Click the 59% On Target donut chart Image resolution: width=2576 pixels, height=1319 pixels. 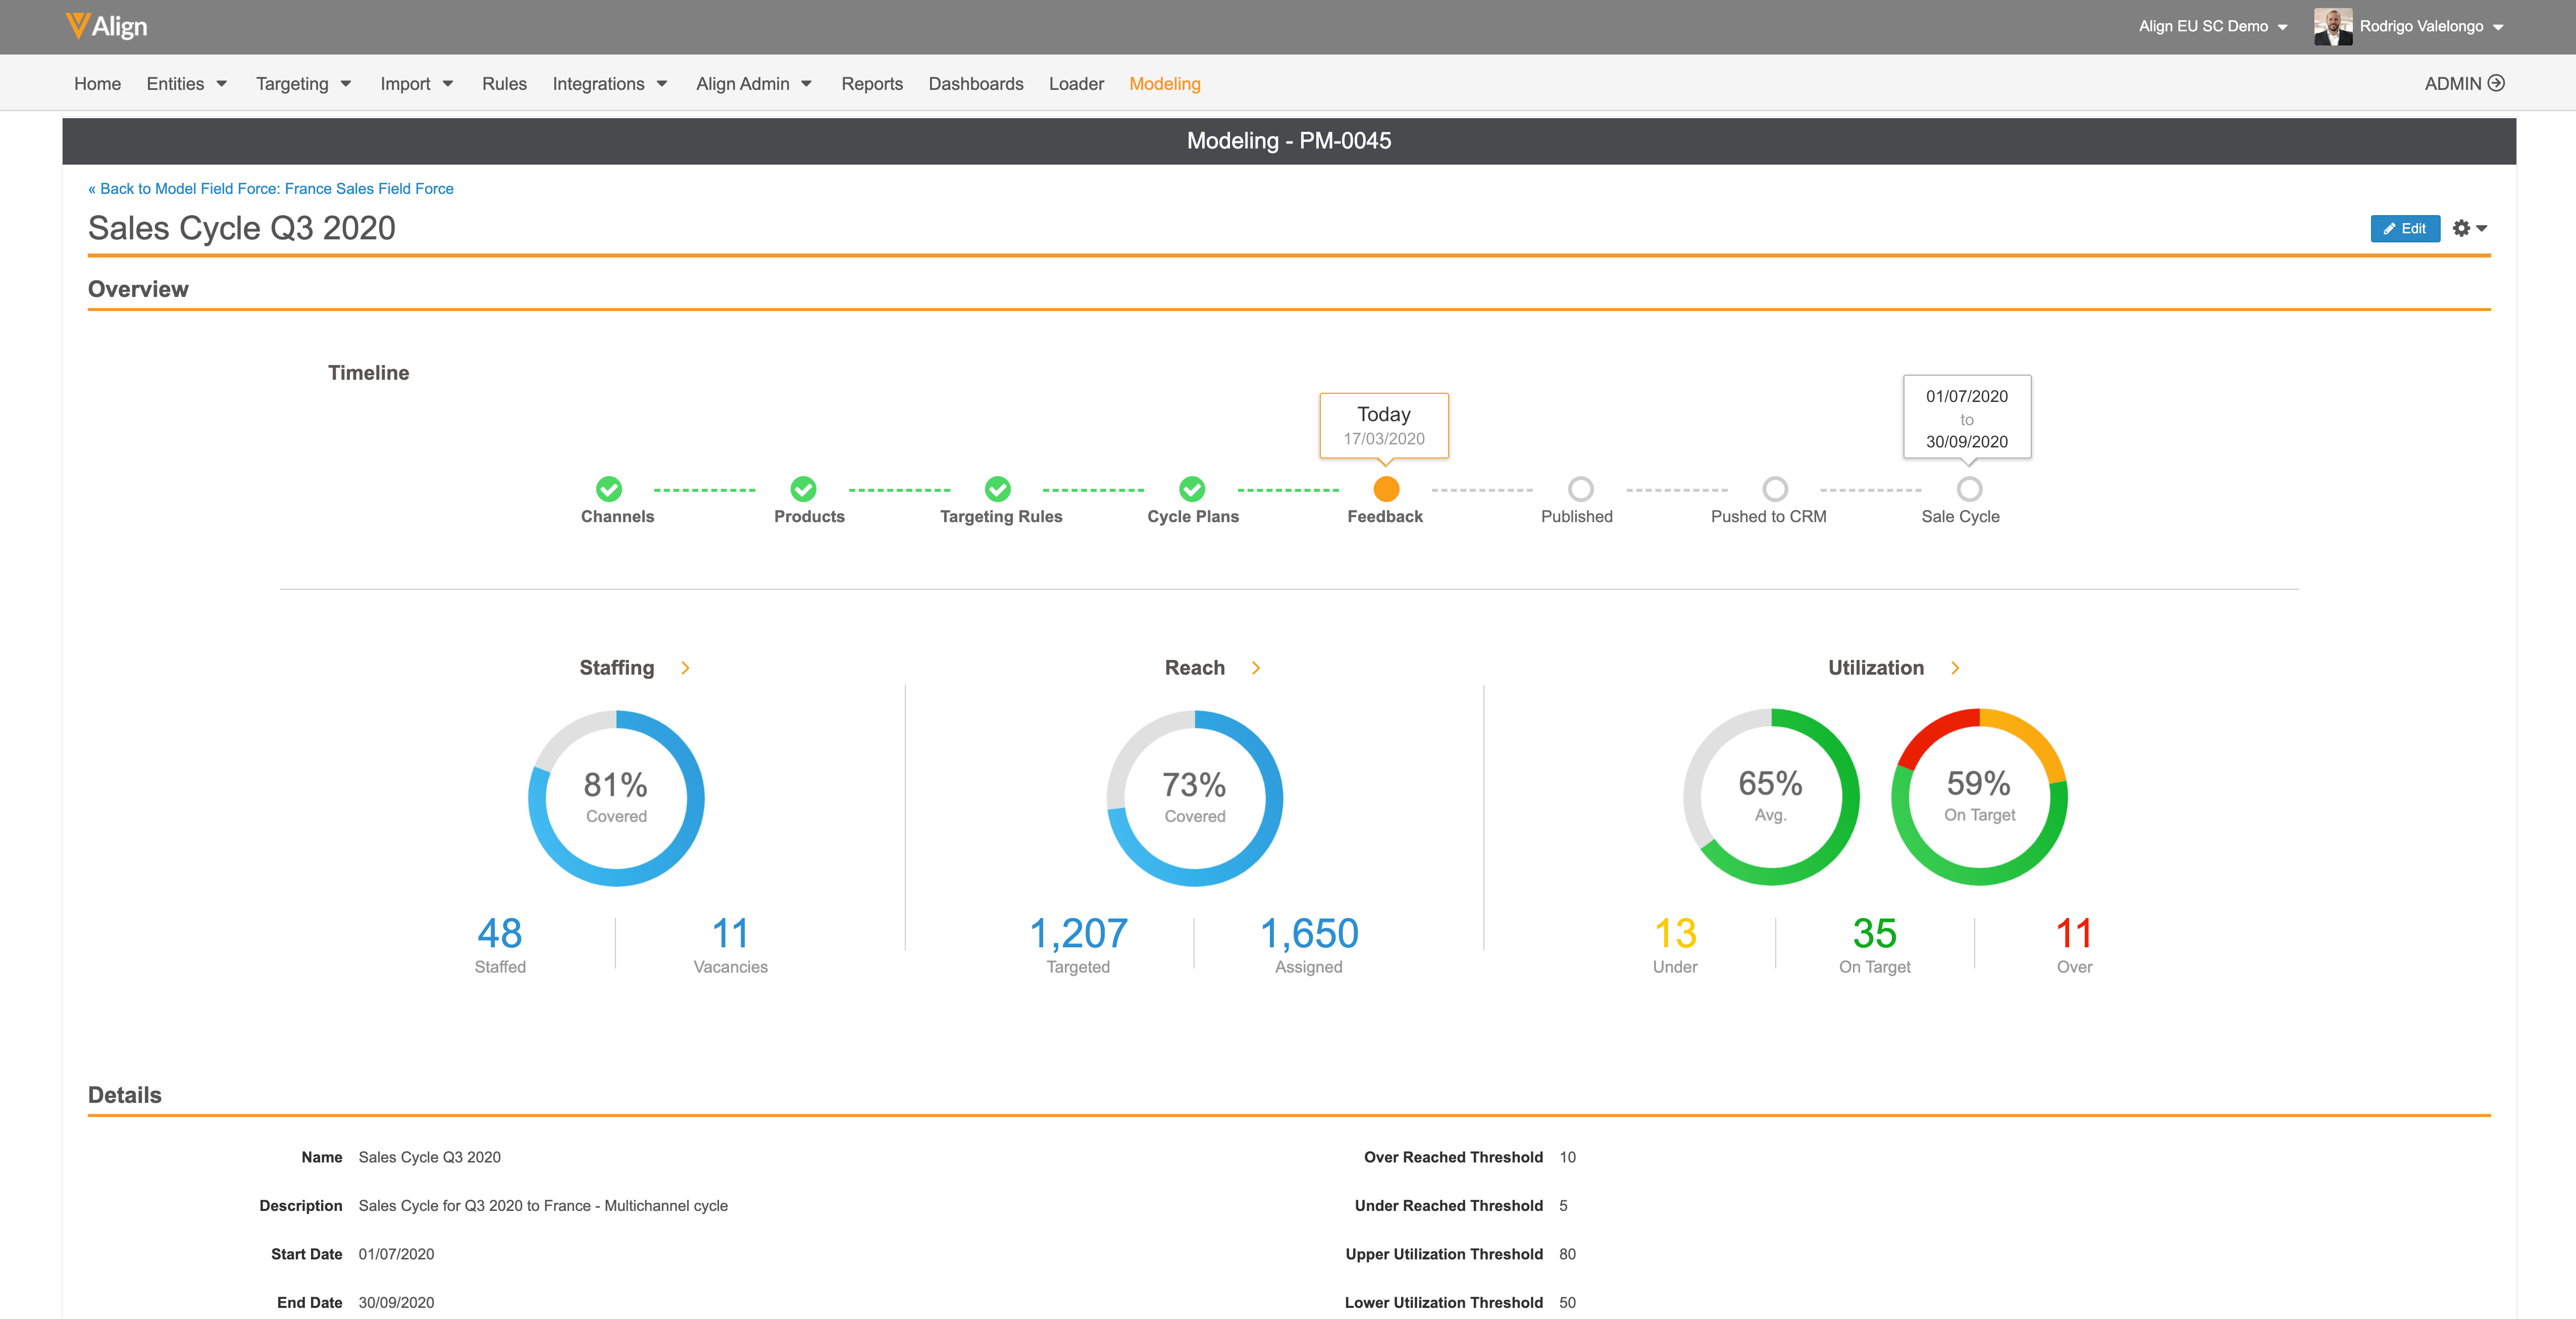click(1979, 797)
